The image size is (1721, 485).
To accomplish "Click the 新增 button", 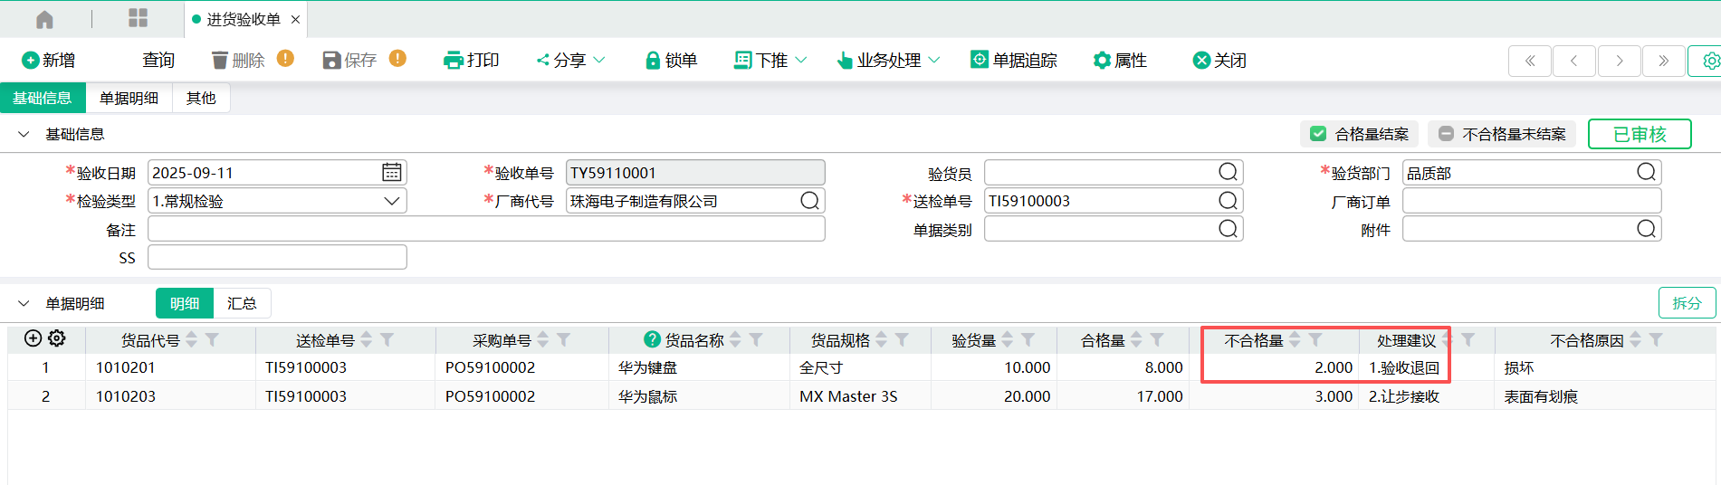I will [48, 61].
